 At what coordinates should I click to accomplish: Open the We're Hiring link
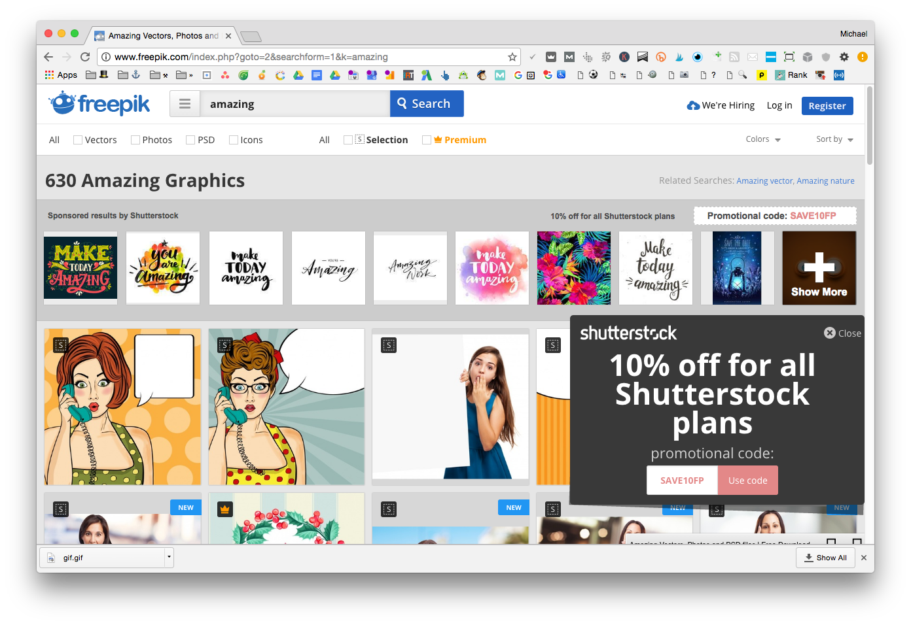click(x=721, y=105)
